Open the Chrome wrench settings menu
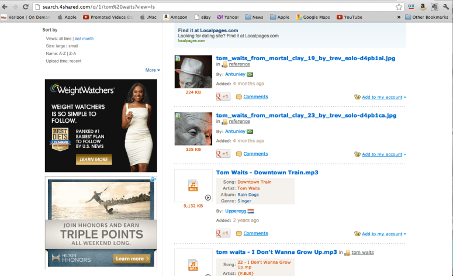The height and width of the screenshot is (276, 453). pos(445,6)
